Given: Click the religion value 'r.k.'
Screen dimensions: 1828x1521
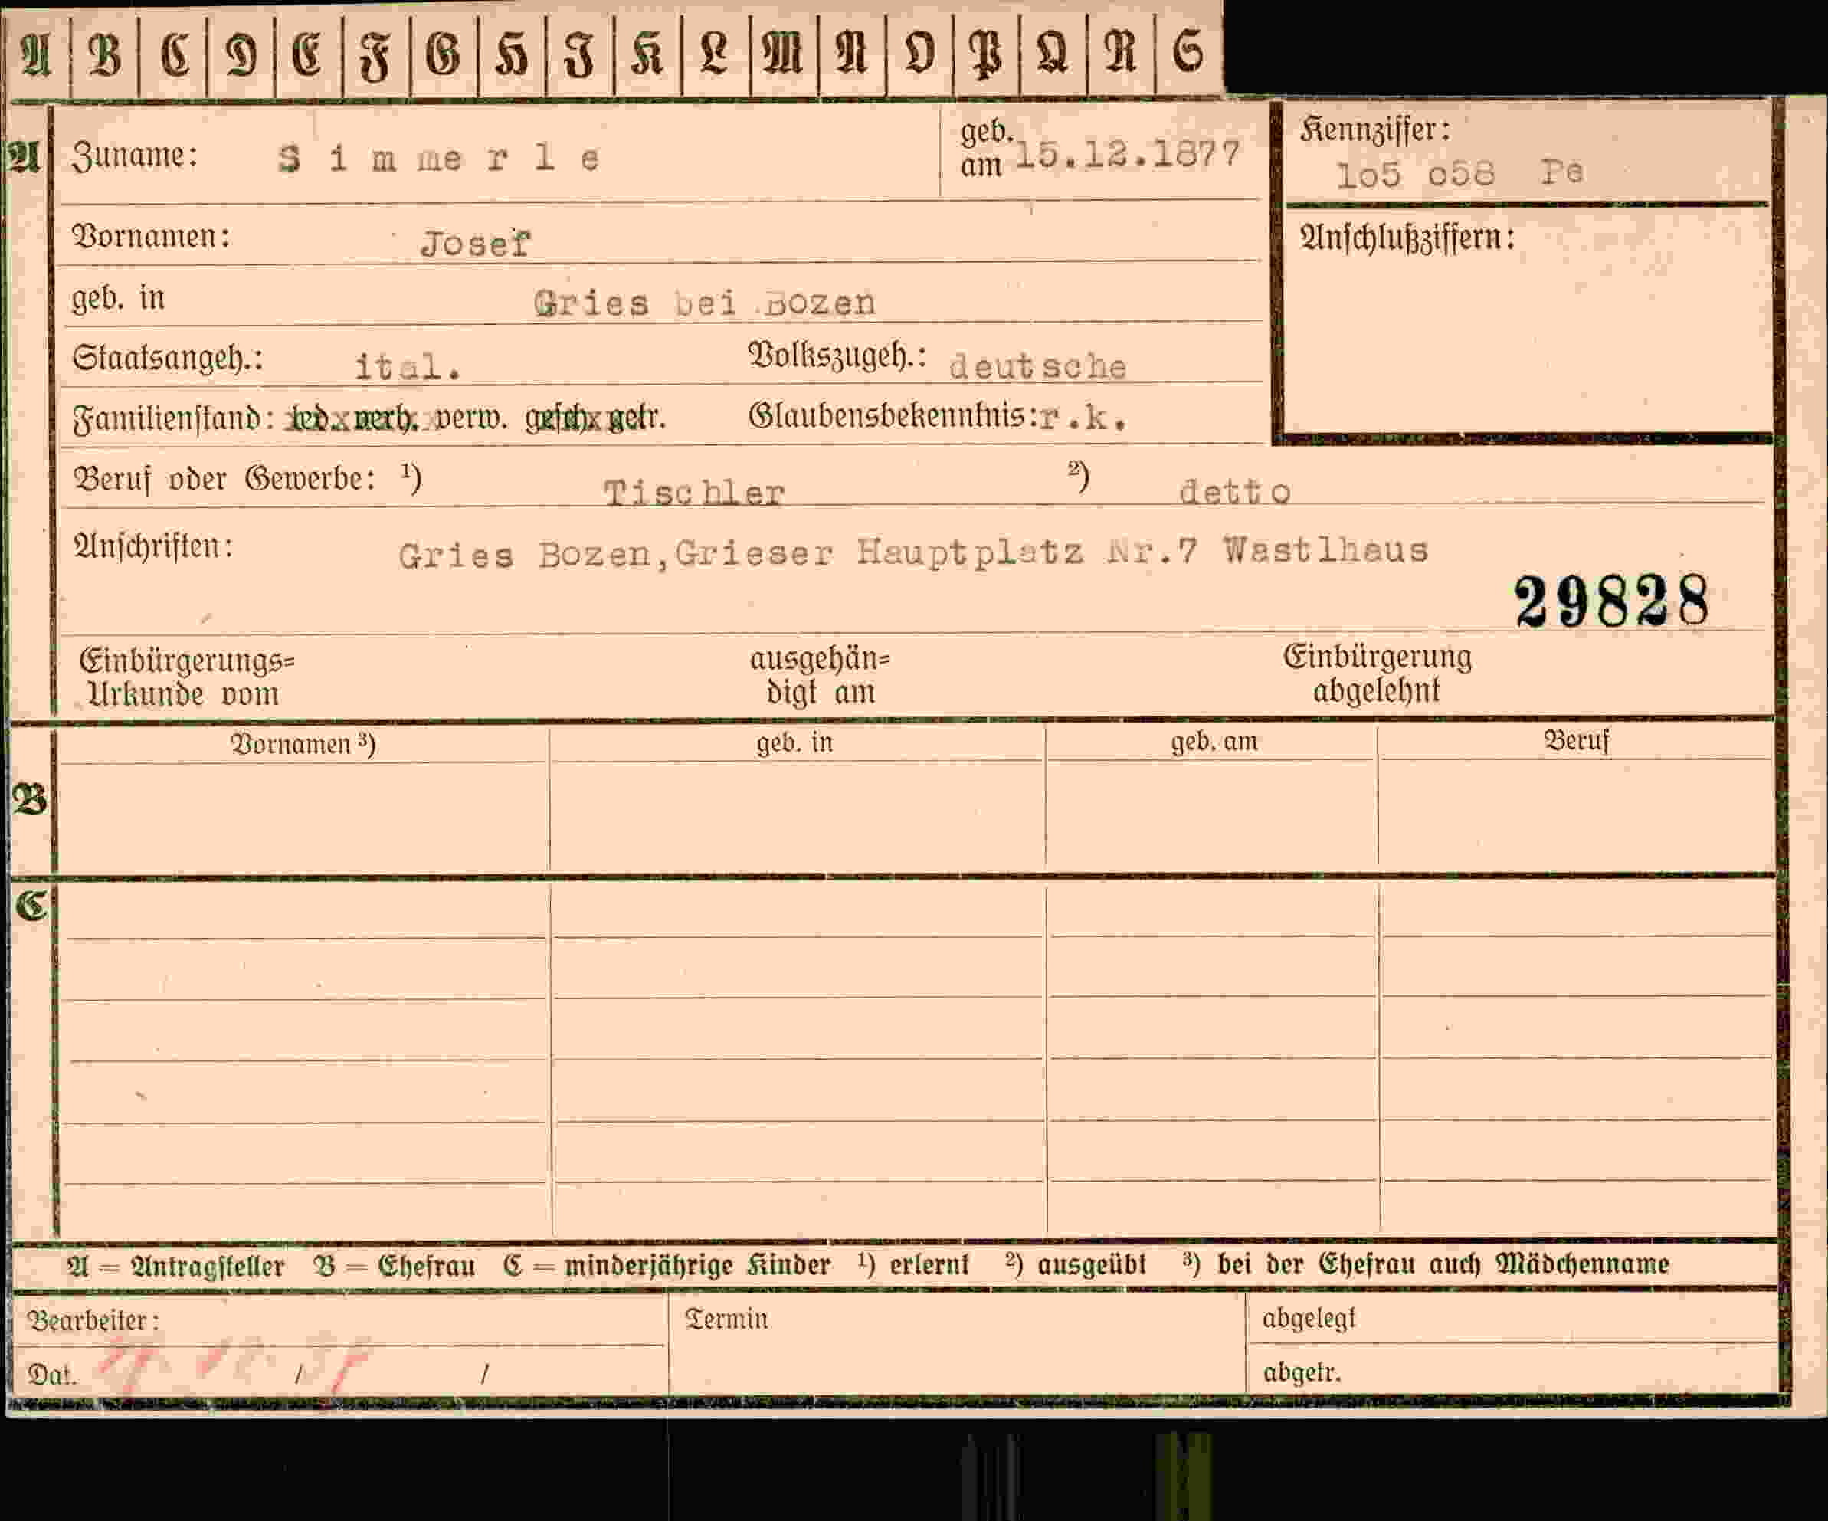Looking at the screenshot, I should (x=1084, y=419).
